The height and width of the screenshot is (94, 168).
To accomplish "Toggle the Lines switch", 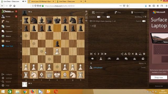I will click(x=108, y=17).
